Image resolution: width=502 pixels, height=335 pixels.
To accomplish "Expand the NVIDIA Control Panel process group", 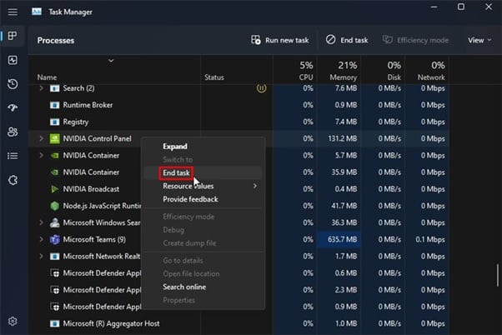I will point(41,138).
